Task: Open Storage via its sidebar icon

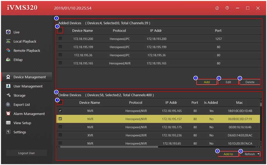Action: (8, 95)
